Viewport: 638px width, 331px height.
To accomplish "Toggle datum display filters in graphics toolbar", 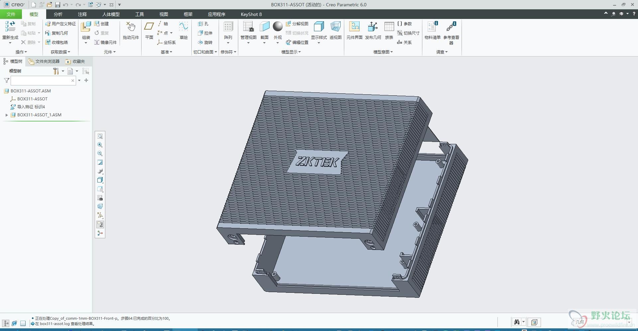I will pyautogui.click(x=100, y=215).
